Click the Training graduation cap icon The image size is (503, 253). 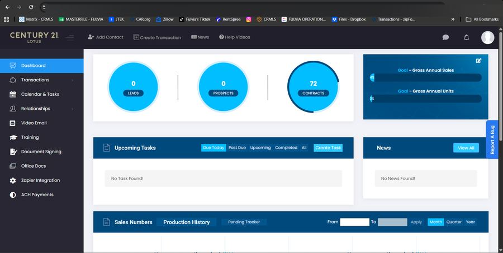[x=13, y=138]
